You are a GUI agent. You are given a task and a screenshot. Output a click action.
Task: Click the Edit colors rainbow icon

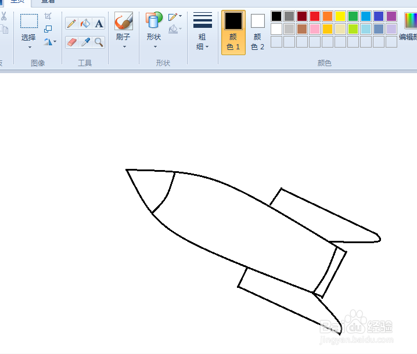[x=411, y=20]
